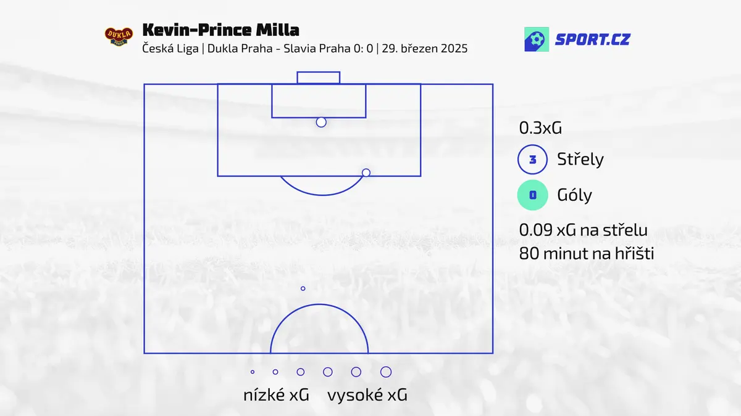
Task: Click the nízké xG legend label
Action: click(276, 395)
